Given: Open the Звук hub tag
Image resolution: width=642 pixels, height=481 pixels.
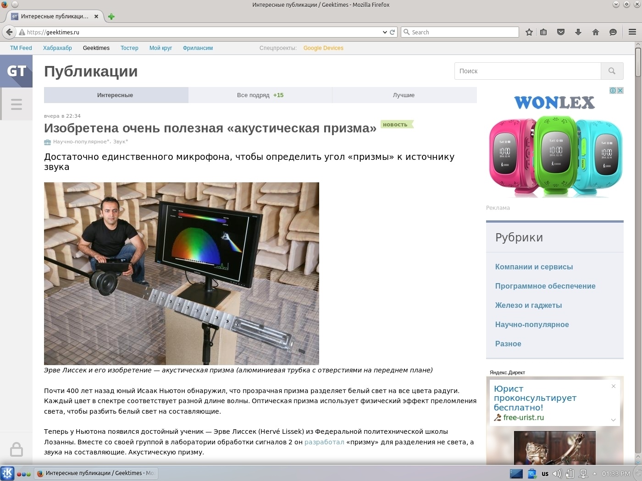Looking at the screenshot, I should pyautogui.click(x=121, y=142).
